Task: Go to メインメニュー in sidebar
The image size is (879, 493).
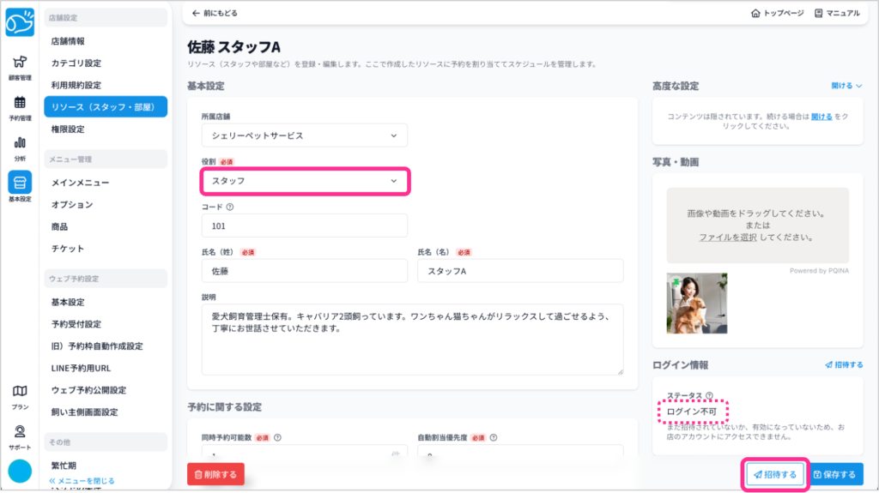Action: 80,183
